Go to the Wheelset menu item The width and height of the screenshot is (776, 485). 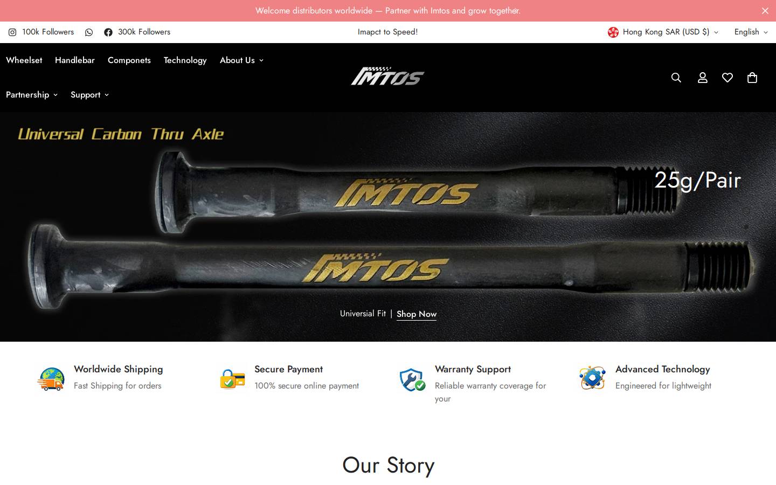[x=24, y=60]
